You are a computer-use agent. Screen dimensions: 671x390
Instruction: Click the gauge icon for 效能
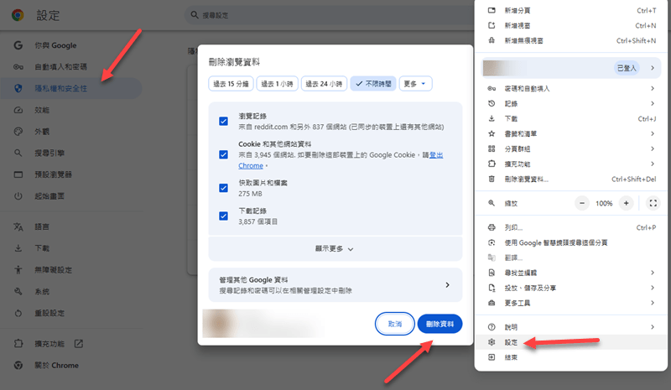click(x=18, y=110)
